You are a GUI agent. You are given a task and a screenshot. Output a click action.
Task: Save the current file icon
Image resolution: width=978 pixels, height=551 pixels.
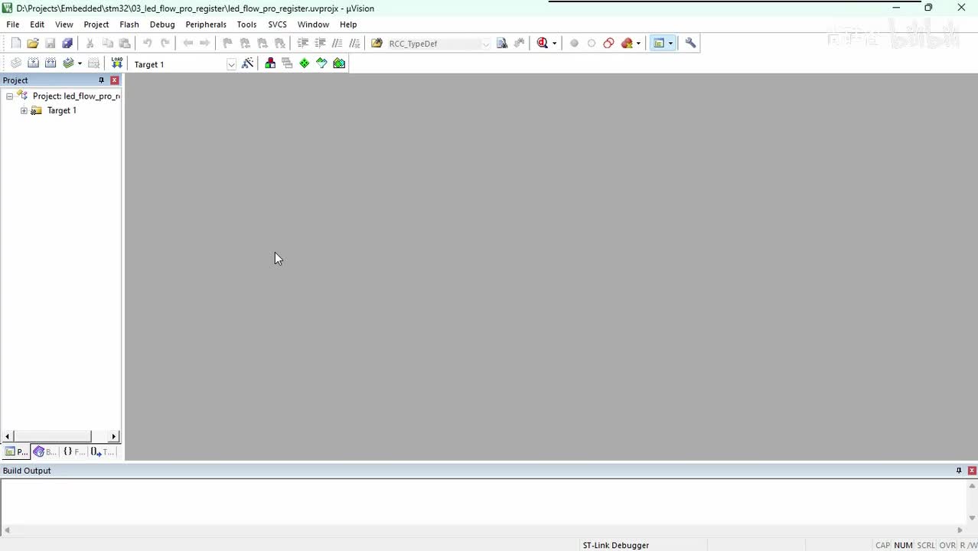(50, 44)
